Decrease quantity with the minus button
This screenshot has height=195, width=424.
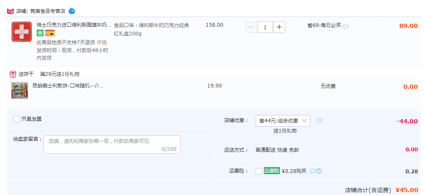click(x=251, y=27)
